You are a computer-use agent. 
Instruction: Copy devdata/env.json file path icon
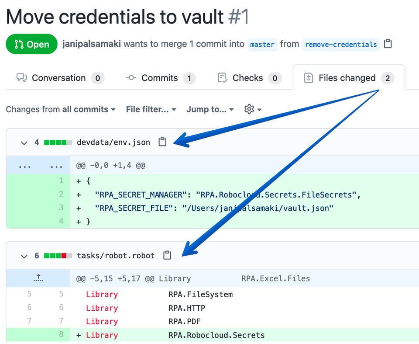point(162,142)
